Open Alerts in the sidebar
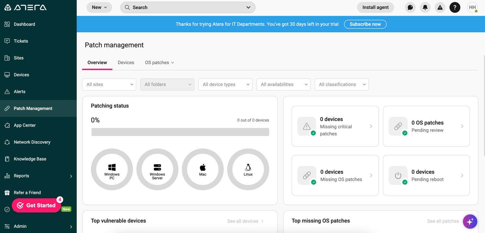485x233 pixels. (x=38, y=92)
